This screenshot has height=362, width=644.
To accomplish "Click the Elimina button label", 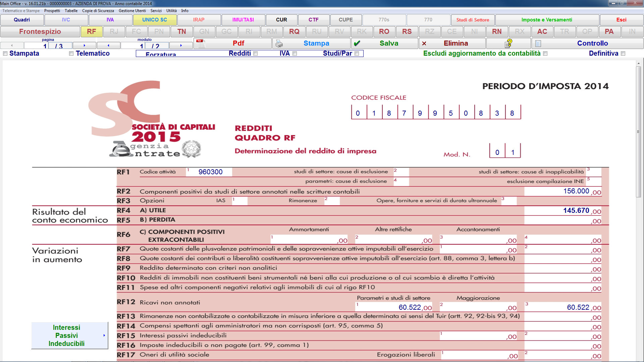I will click(456, 43).
